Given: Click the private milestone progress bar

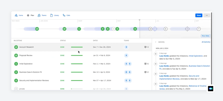Looking at the screenshot, I should (x=77, y=89).
